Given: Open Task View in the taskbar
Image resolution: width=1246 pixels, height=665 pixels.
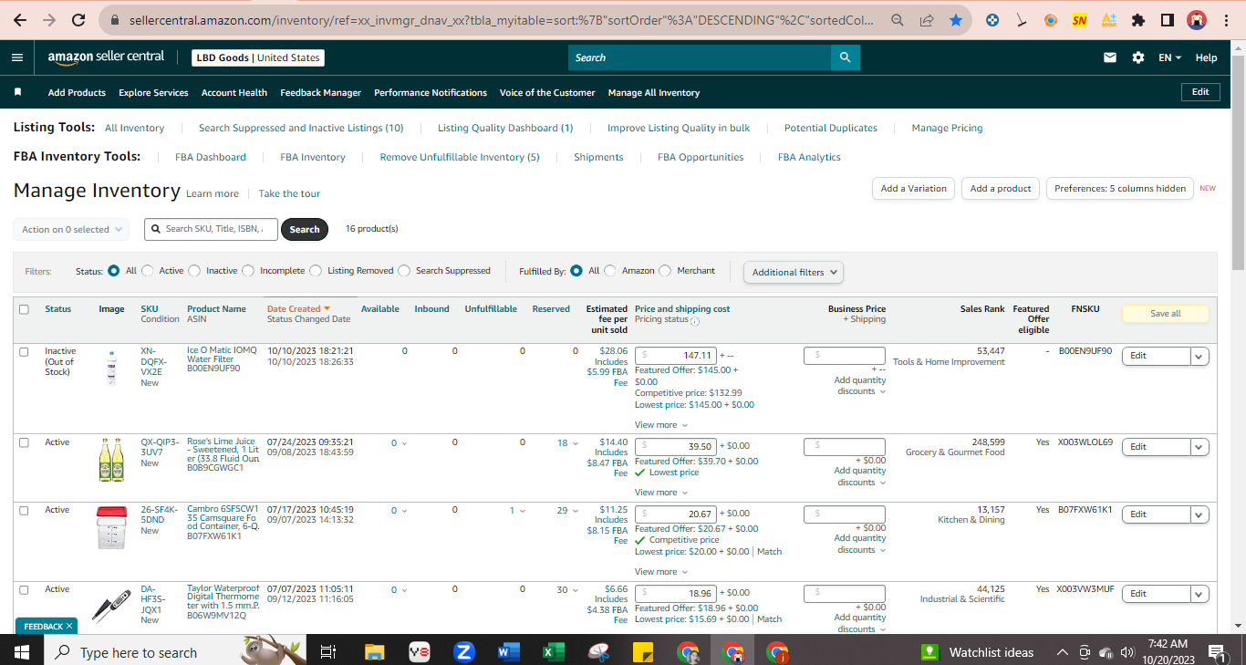Looking at the screenshot, I should (329, 651).
